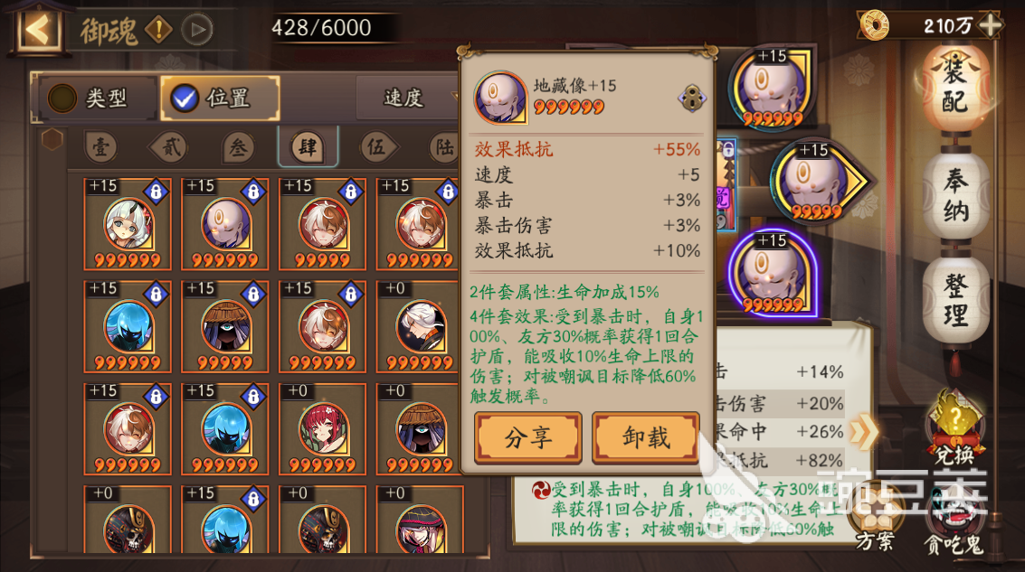Add coins with the plus icon
1025x572 pixels.
tap(991, 24)
